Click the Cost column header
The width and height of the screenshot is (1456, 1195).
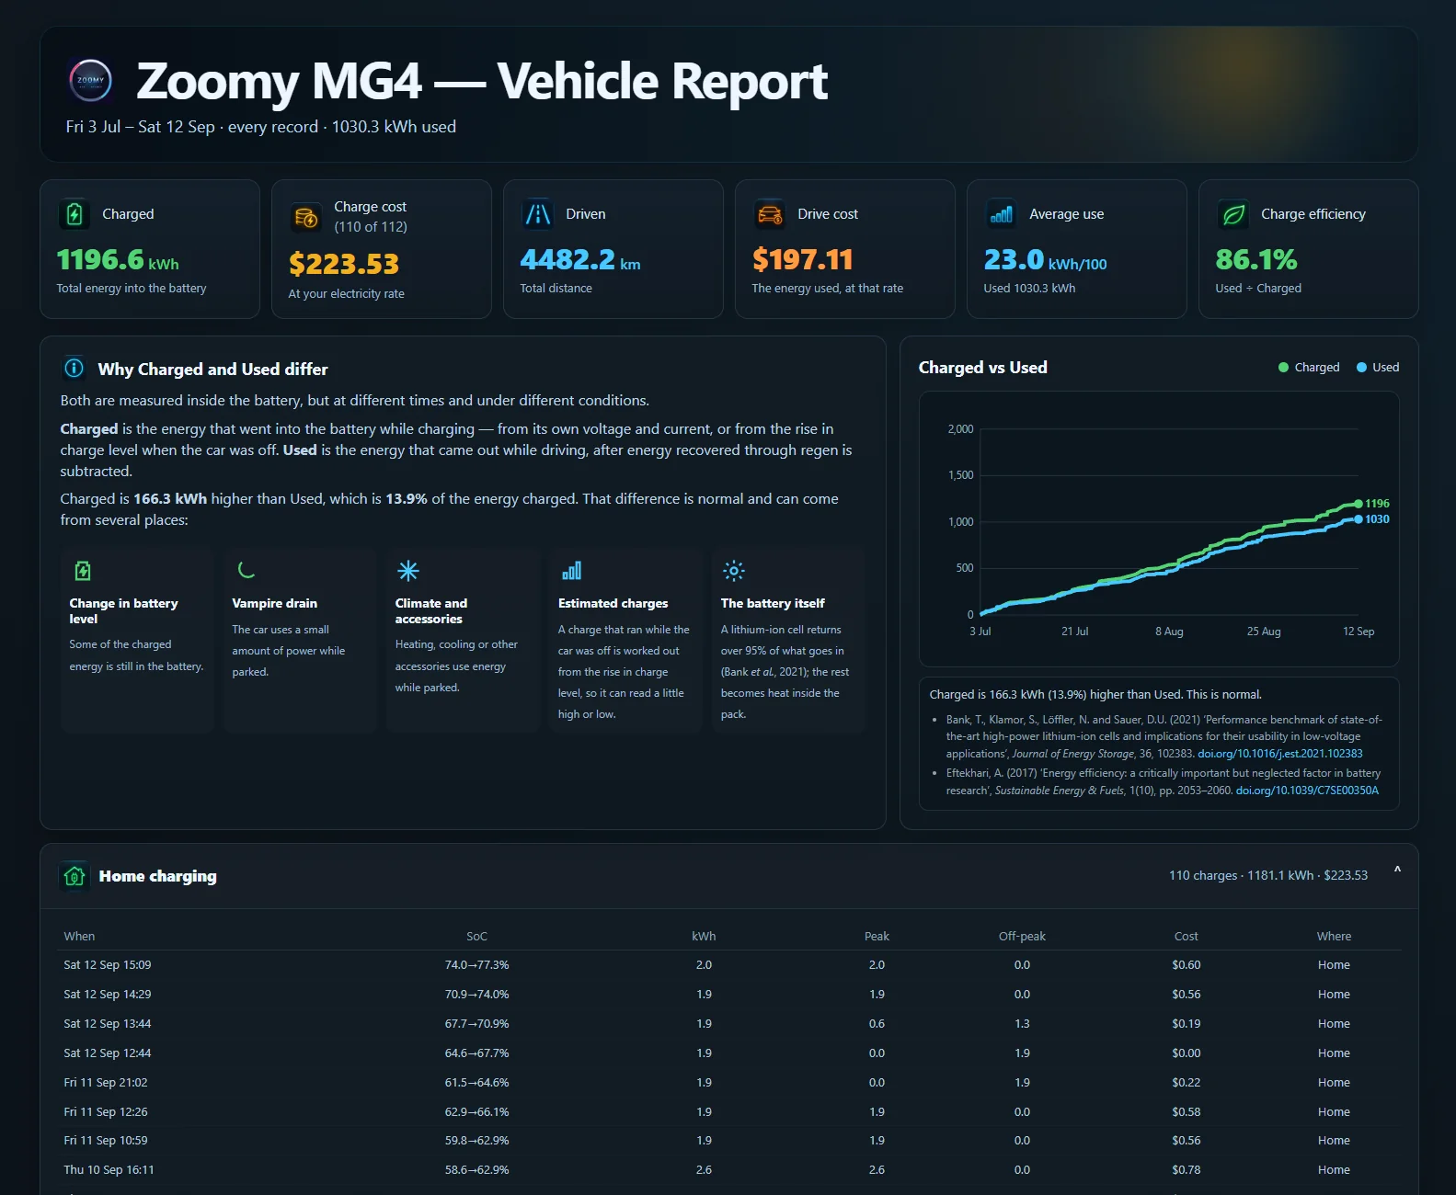coord(1187,936)
